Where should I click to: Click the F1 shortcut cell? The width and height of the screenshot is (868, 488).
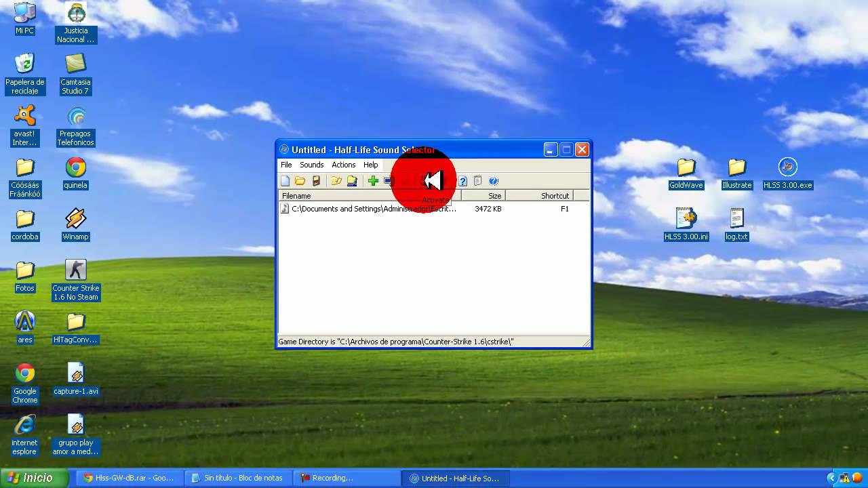click(x=565, y=209)
